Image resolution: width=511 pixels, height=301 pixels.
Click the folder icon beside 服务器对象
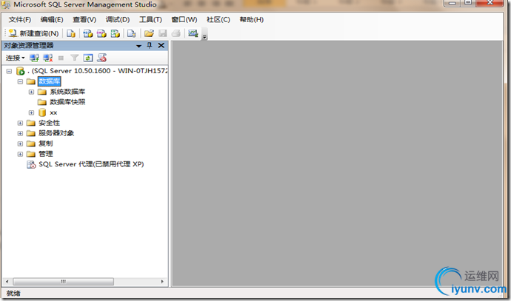click(x=31, y=133)
